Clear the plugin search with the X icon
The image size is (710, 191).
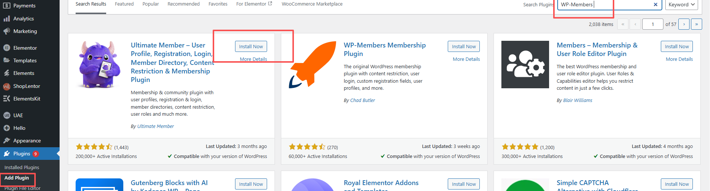click(x=656, y=4)
